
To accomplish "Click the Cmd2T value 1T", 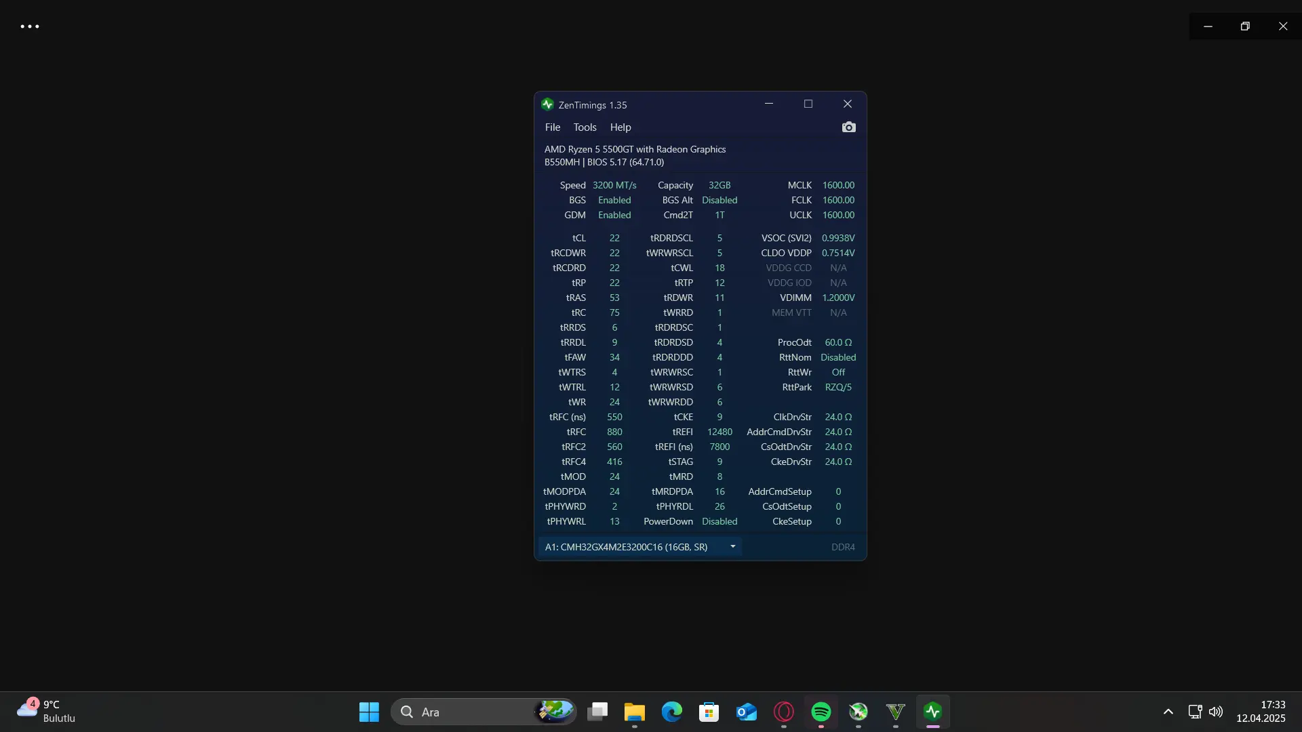I will pyautogui.click(x=719, y=215).
